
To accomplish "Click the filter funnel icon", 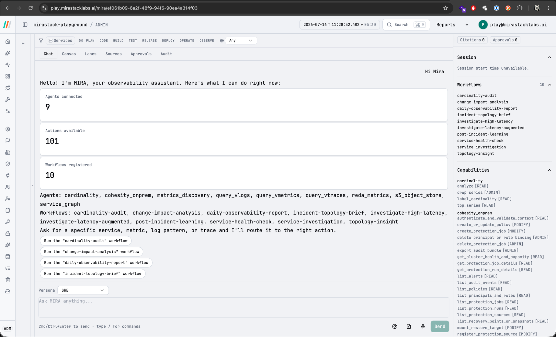I will click(x=41, y=41).
